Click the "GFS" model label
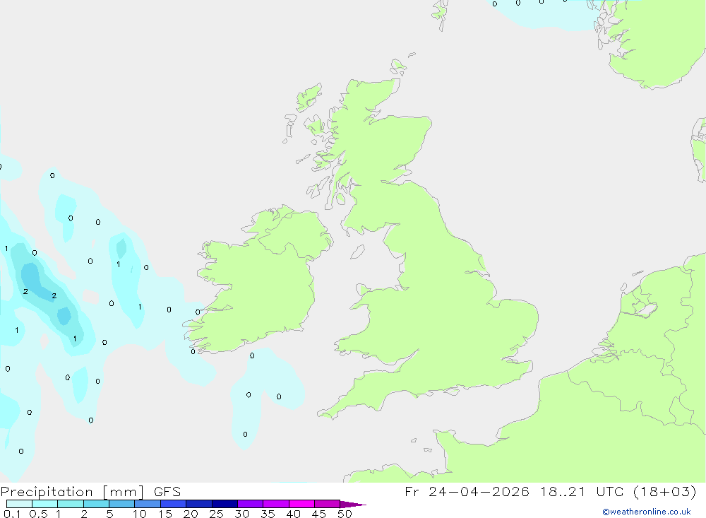The height and width of the screenshot is (518, 706). (x=167, y=492)
